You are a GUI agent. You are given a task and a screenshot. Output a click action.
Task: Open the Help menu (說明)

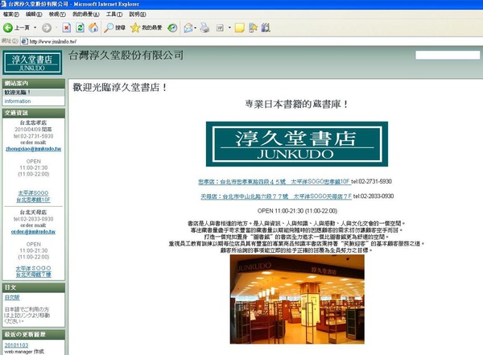(138, 14)
